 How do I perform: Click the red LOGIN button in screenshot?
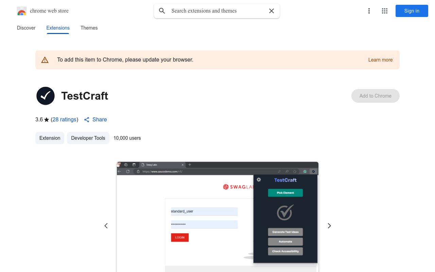click(180, 237)
